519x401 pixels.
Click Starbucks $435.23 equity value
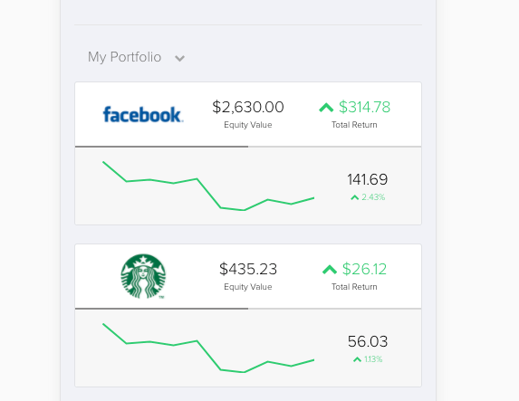tap(248, 269)
